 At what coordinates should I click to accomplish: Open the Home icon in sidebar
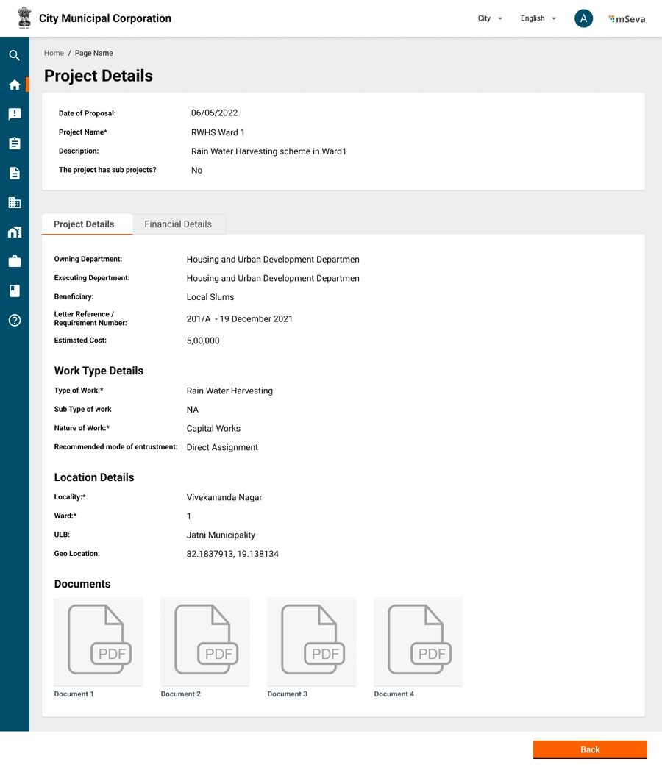pos(14,85)
